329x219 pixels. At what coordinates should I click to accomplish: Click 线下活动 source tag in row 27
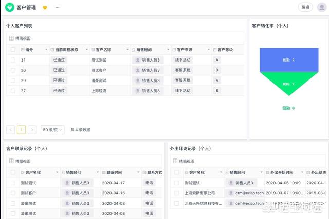click(183, 91)
